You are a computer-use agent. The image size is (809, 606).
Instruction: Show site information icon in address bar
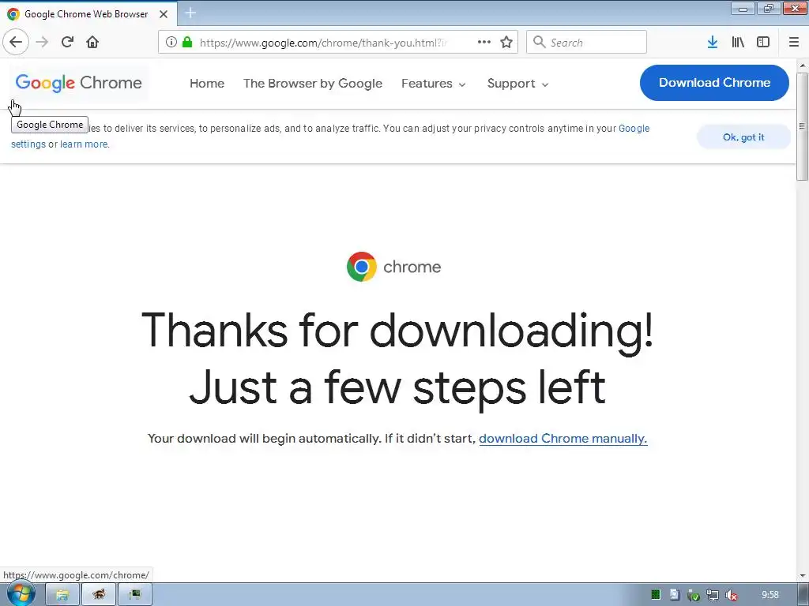[171, 42]
